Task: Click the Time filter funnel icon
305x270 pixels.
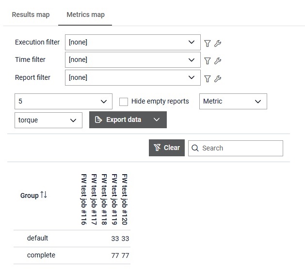Action: [x=208, y=61]
